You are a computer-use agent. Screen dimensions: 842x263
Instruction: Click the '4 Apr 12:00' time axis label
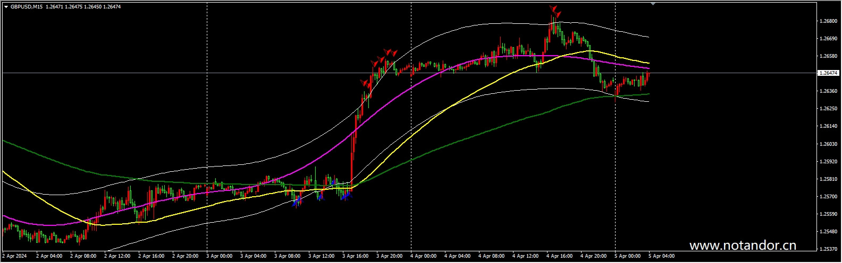[x=525, y=256]
